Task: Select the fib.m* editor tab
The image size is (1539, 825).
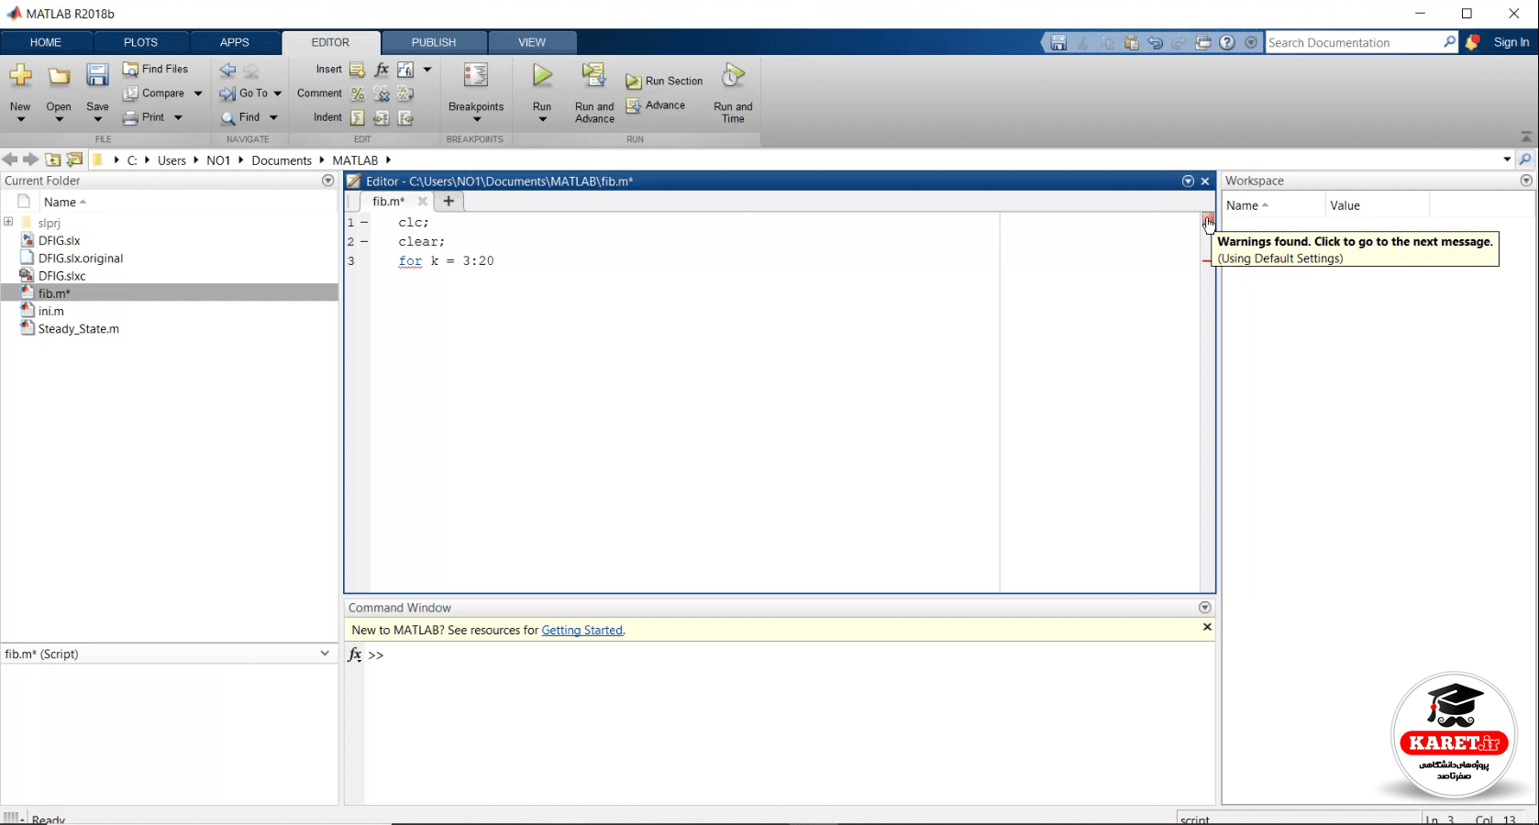Action: point(388,202)
